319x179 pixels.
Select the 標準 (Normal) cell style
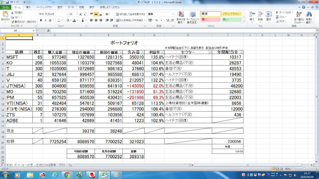(x=211, y=14)
